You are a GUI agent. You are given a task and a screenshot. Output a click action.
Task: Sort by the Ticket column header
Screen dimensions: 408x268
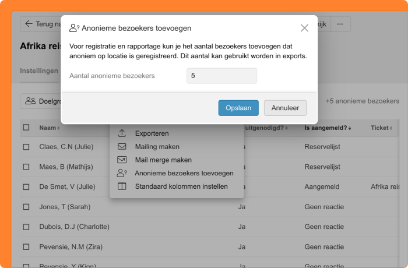pos(381,128)
